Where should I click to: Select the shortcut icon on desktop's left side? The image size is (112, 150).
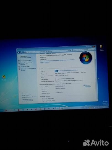[4, 77]
